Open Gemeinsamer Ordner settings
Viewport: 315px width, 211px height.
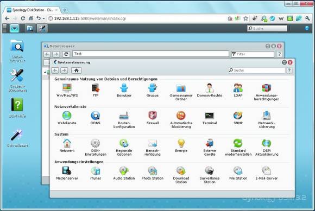point(181,92)
